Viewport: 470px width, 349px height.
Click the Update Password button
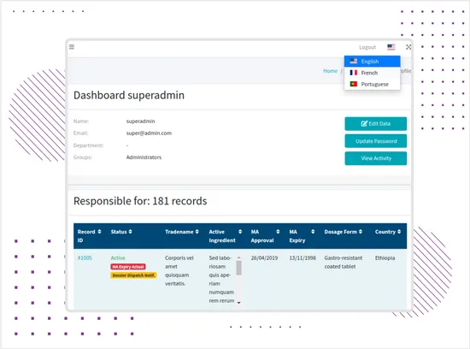(376, 141)
